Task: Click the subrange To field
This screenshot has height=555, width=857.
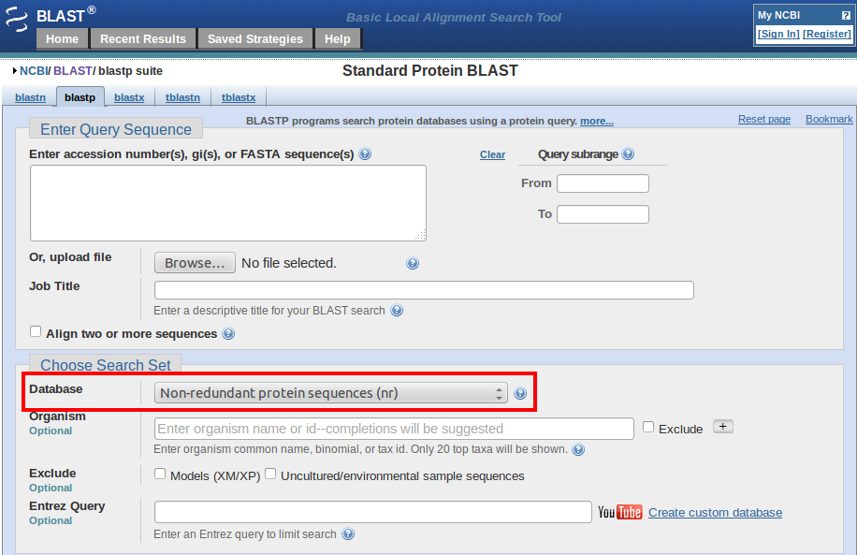Action: point(603,214)
